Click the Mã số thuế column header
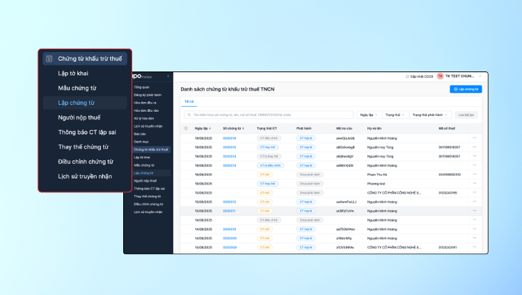 tap(446, 128)
